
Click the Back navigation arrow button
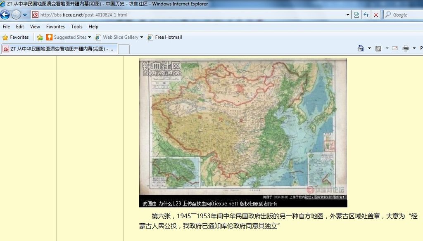(x=5, y=14)
